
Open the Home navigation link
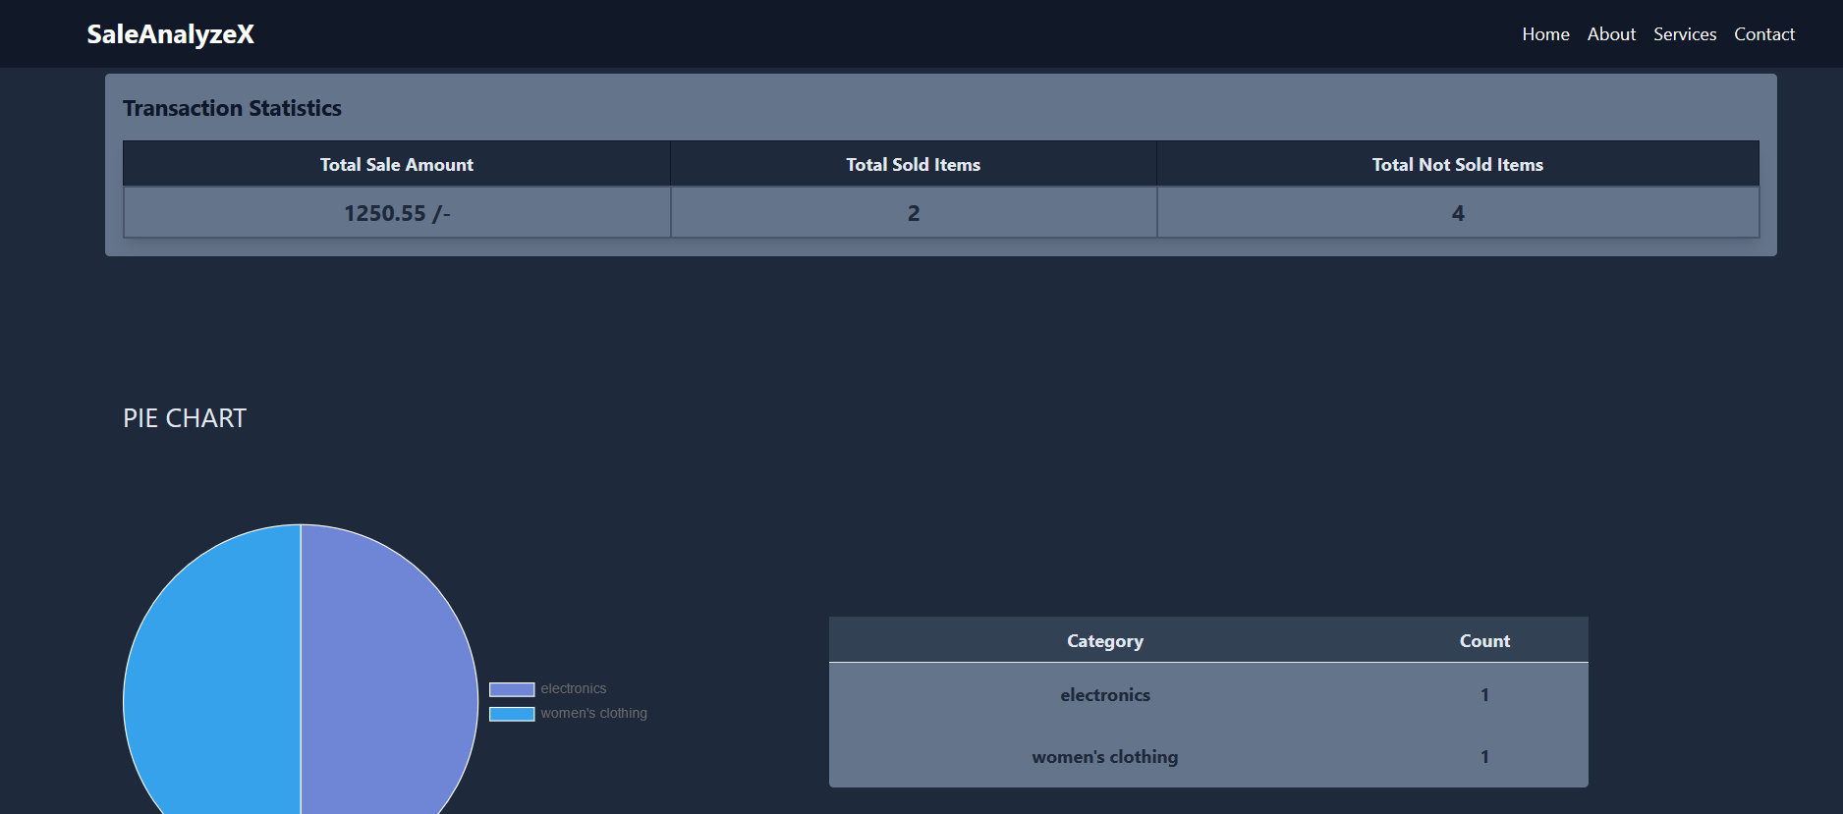1545,34
